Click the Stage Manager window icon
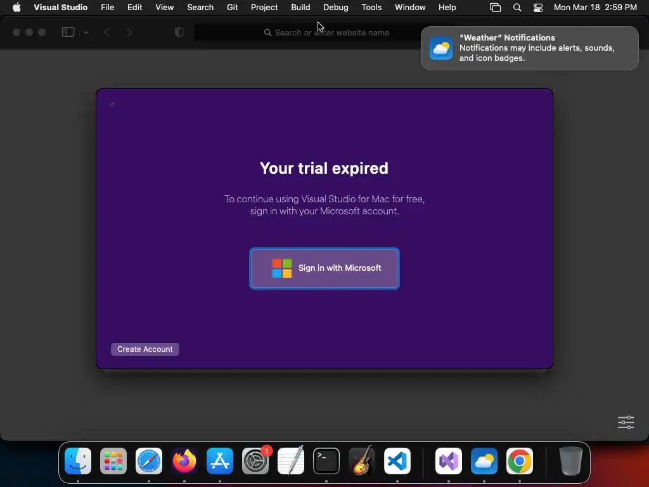This screenshot has height=487, width=649. [x=495, y=8]
